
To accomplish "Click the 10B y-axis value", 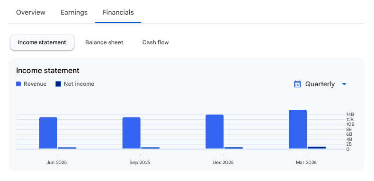I will coord(350,124).
